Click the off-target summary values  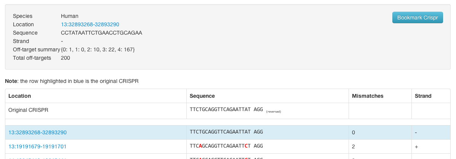click(98, 49)
